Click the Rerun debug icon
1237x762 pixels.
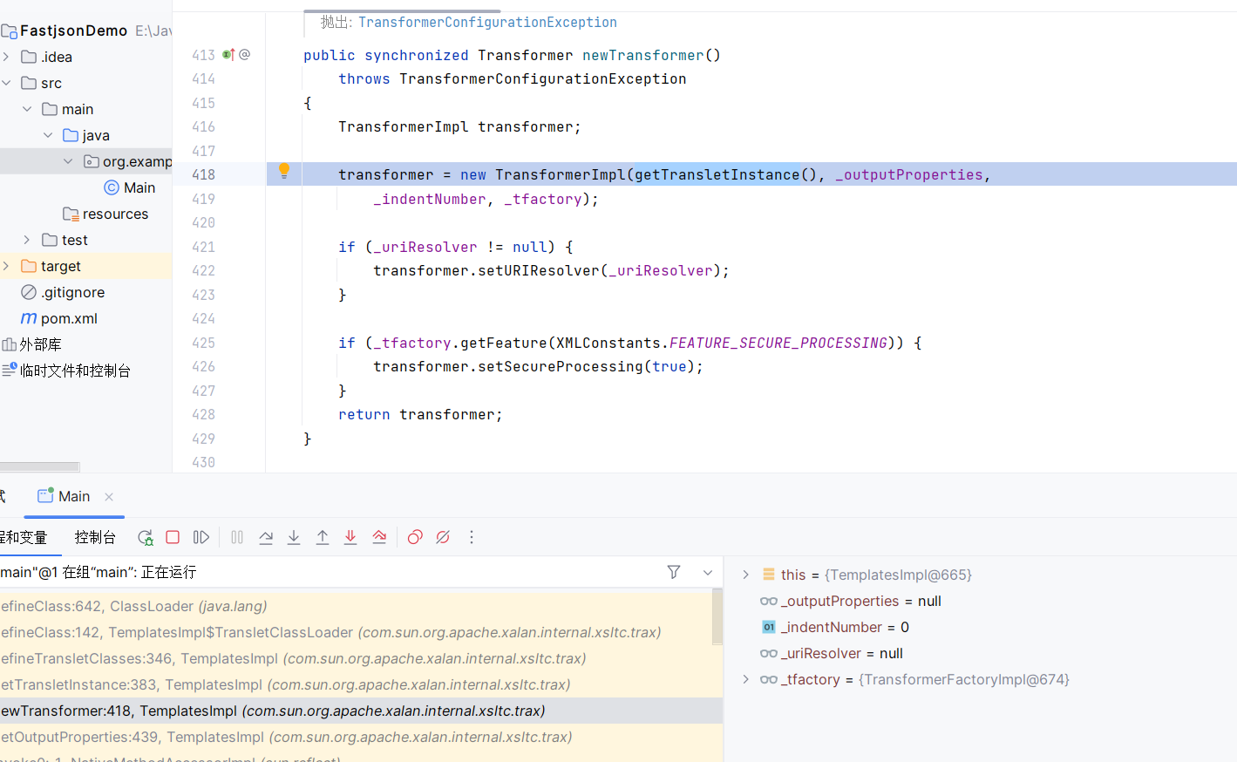coord(146,537)
